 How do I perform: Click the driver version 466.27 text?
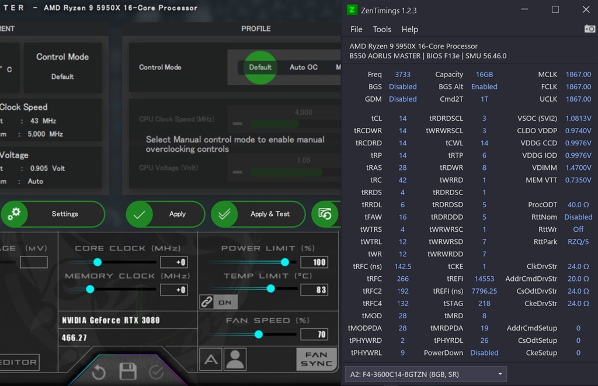coord(74,338)
